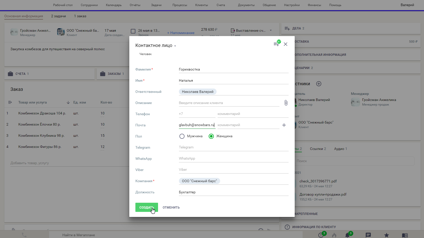
Task: Open the chat messages icon in bottom bar
Action: (368, 235)
